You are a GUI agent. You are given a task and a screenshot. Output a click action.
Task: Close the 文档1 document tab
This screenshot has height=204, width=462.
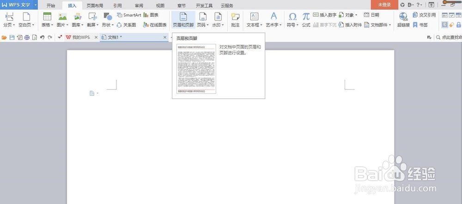pyautogui.click(x=165, y=37)
